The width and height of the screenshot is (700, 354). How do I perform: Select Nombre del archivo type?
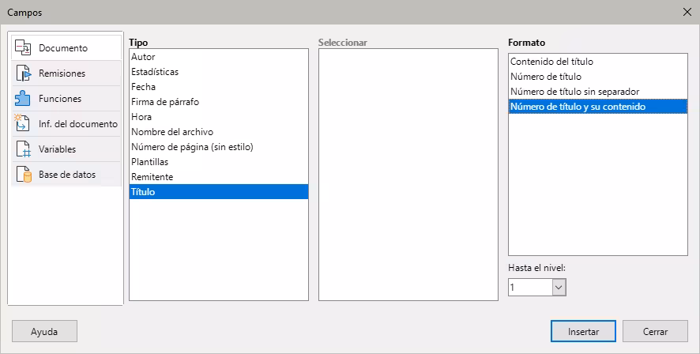tap(171, 132)
